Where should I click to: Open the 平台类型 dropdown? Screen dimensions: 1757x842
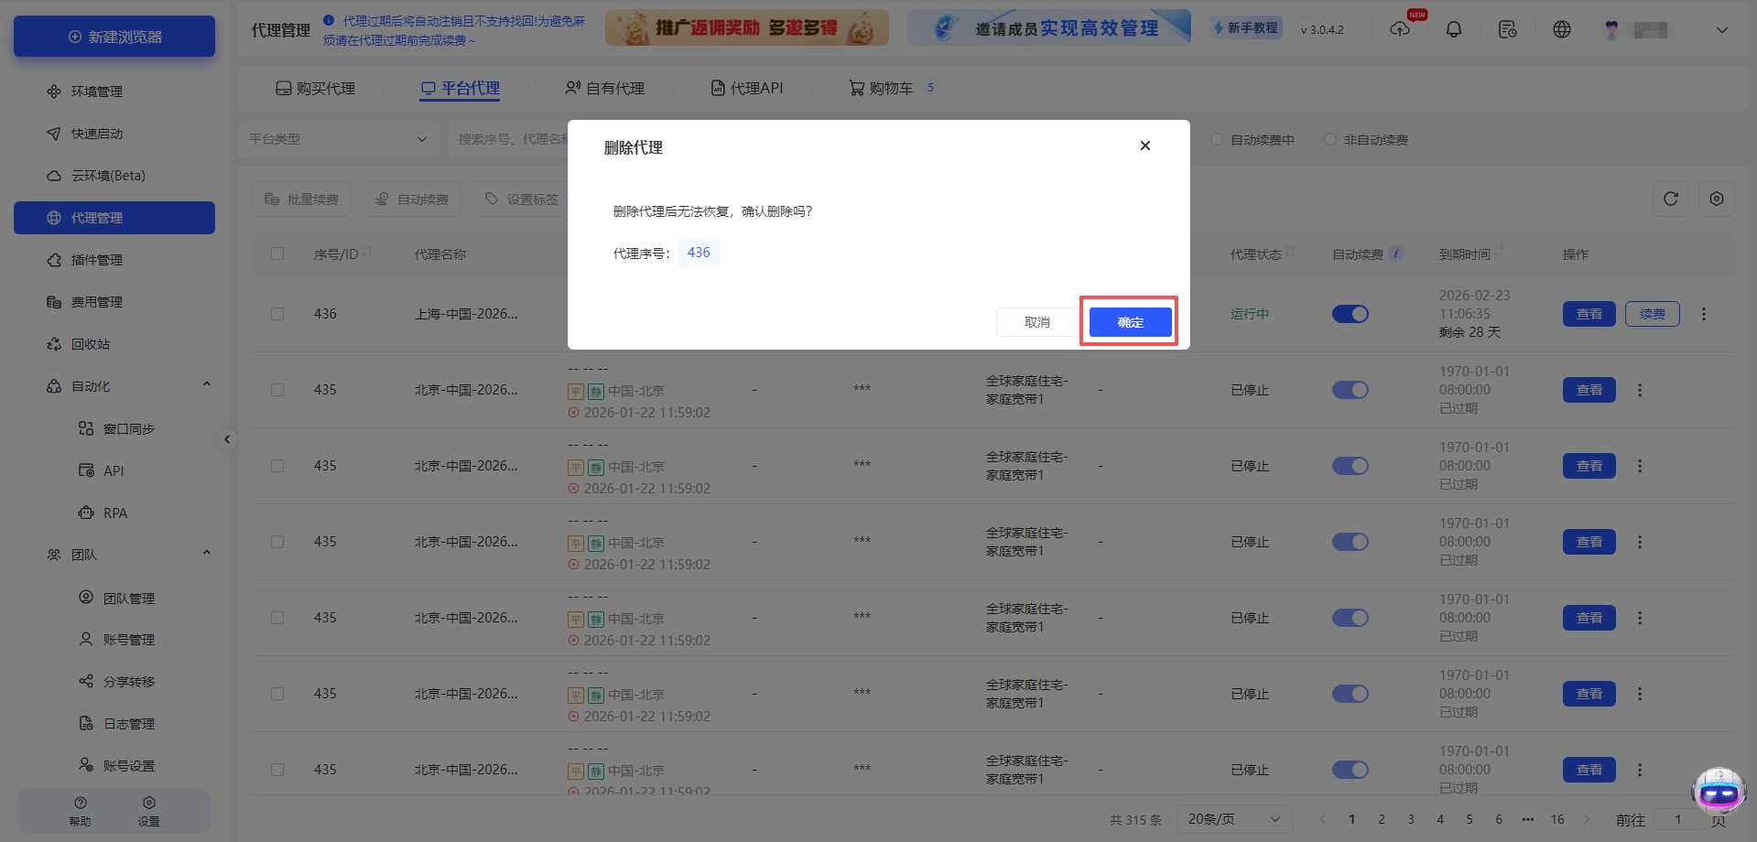[x=338, y=139]
